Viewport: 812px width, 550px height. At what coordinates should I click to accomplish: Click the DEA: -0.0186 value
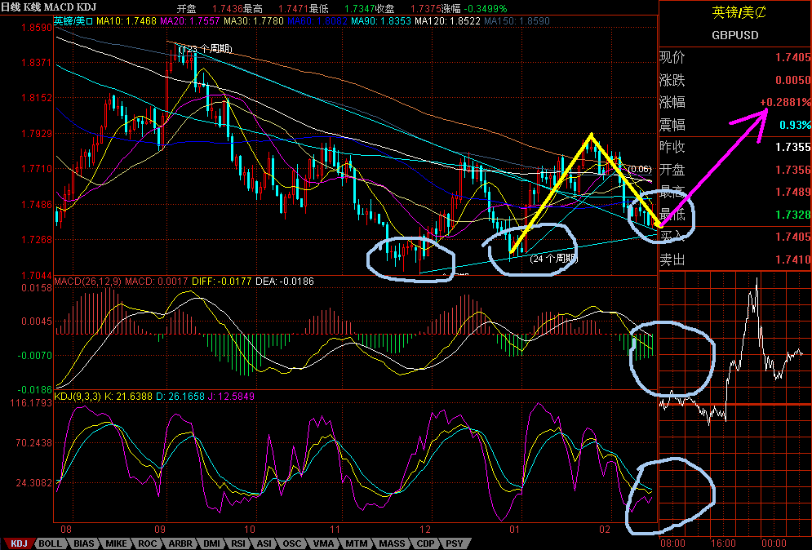(285, 282)
